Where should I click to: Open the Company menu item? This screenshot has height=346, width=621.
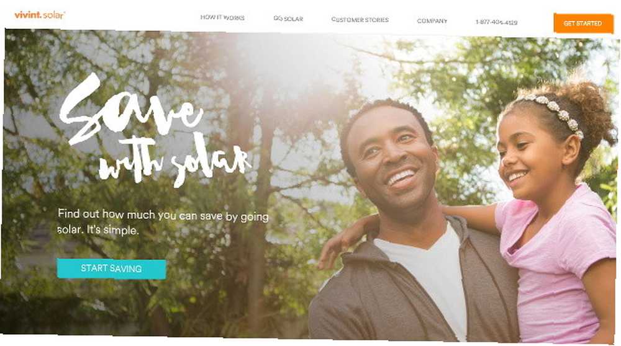click(432, 21)
